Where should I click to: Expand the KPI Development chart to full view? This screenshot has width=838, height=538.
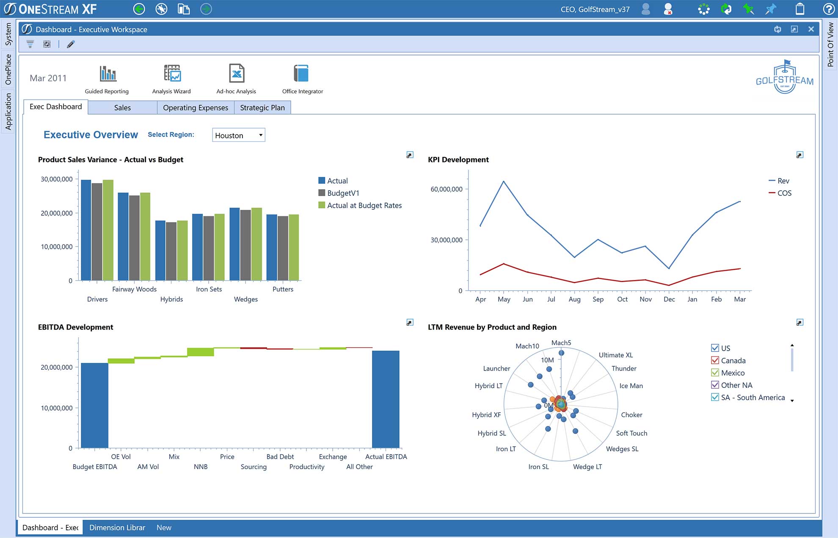click(800, 155)
